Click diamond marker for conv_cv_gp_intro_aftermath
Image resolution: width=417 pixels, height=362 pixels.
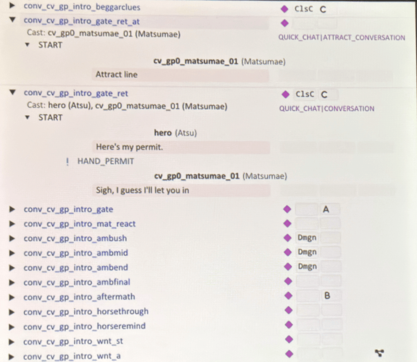click(288, 296)
